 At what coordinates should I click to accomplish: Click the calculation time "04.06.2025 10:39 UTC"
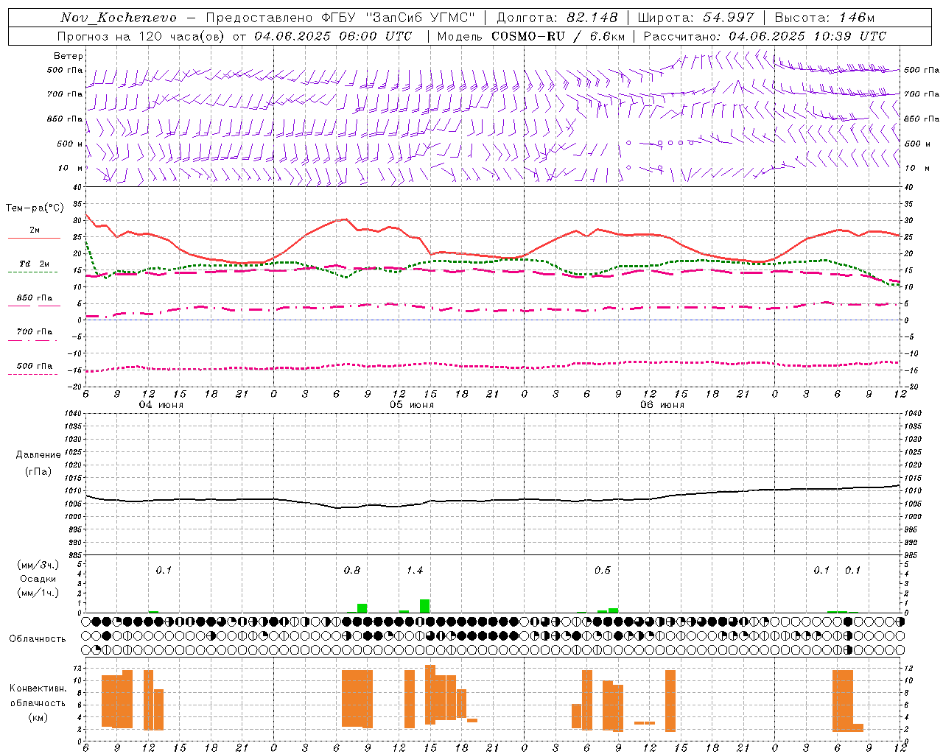[x=807, y=36]
